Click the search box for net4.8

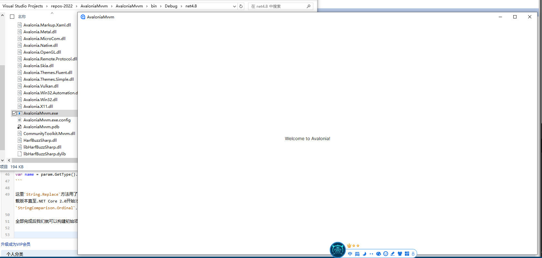point(277,6)
